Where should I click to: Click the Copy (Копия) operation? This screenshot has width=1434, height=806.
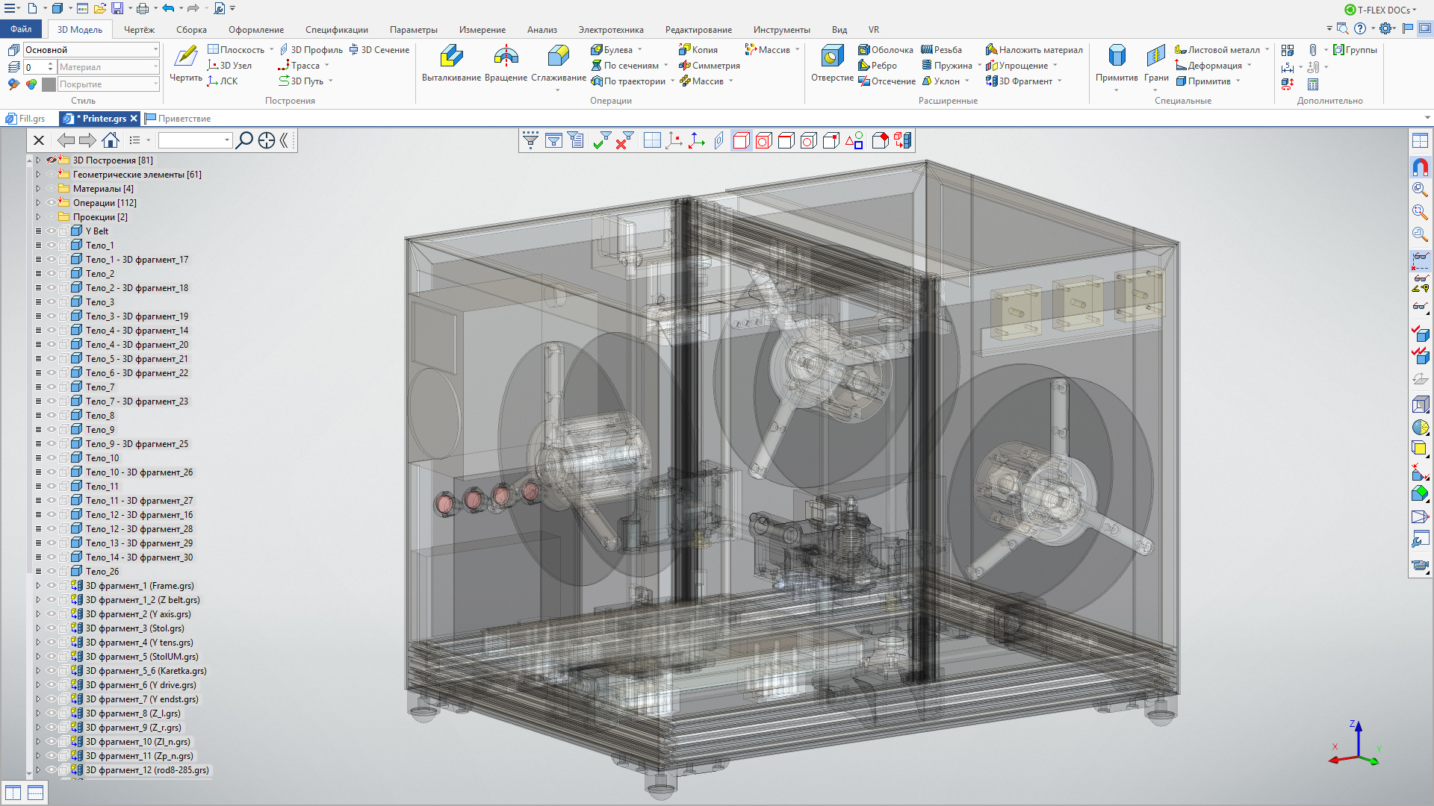point(698,50)
